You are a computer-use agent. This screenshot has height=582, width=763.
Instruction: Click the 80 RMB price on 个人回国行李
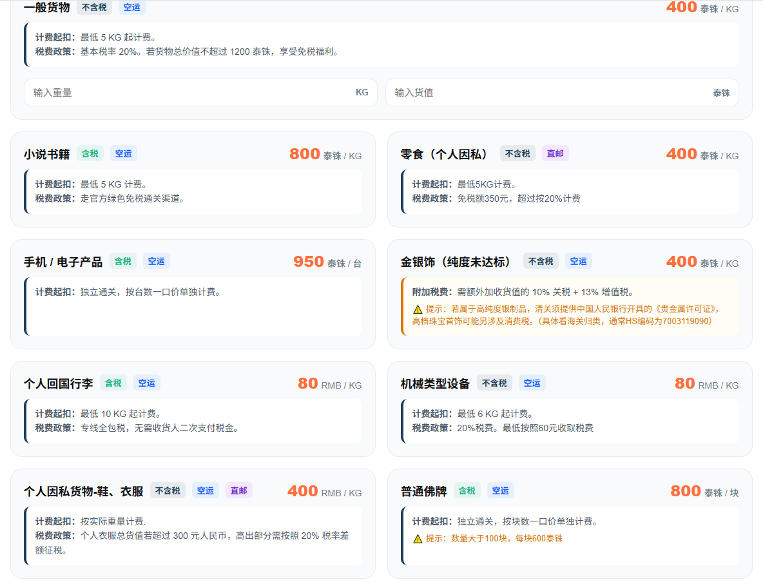[330, 383]
